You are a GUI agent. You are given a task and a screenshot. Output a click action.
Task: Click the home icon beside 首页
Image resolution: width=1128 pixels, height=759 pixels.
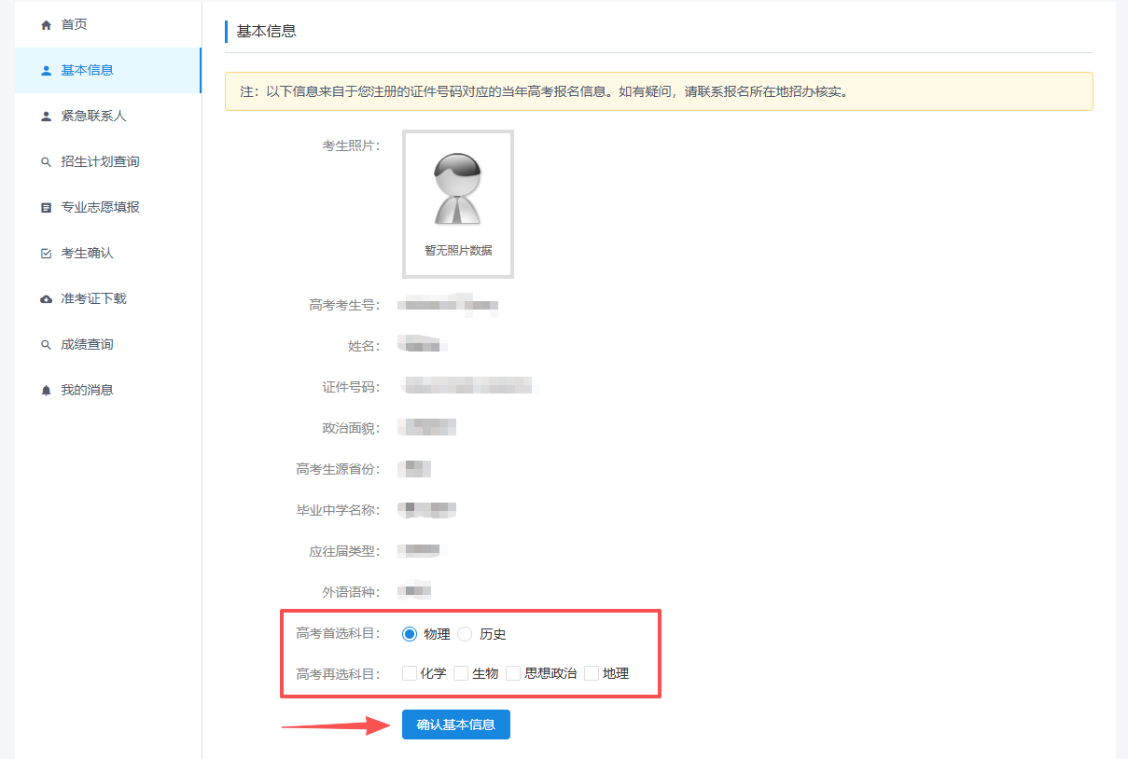[x=47, y=25]
